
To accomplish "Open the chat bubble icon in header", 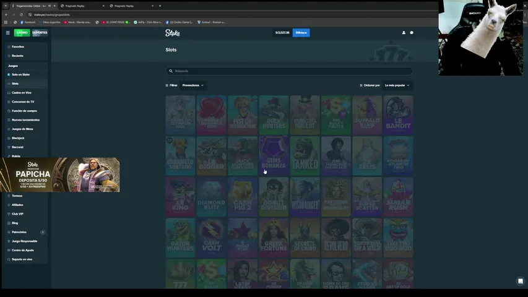I will [412, 33].
